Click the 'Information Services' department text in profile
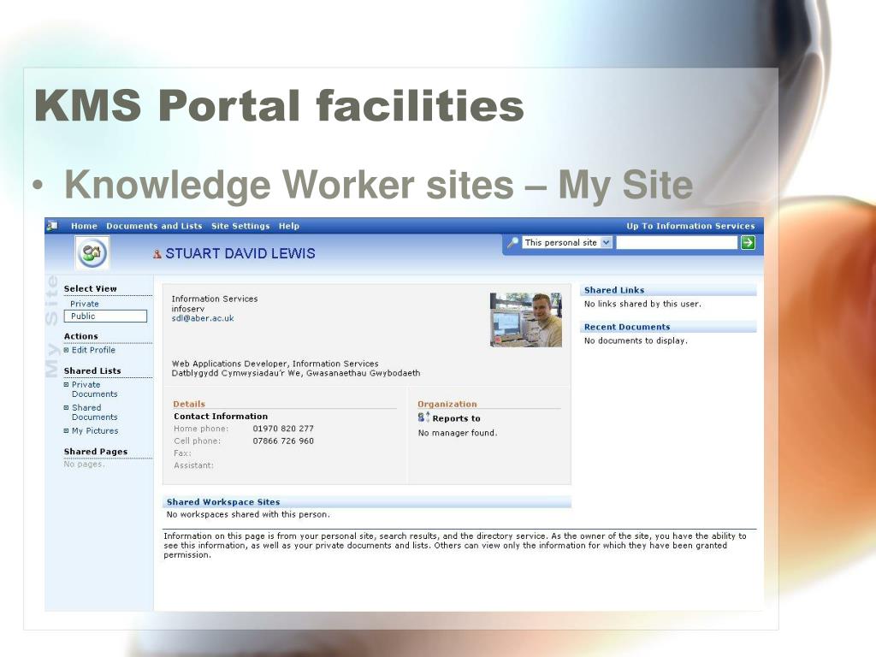 [215, 299]
